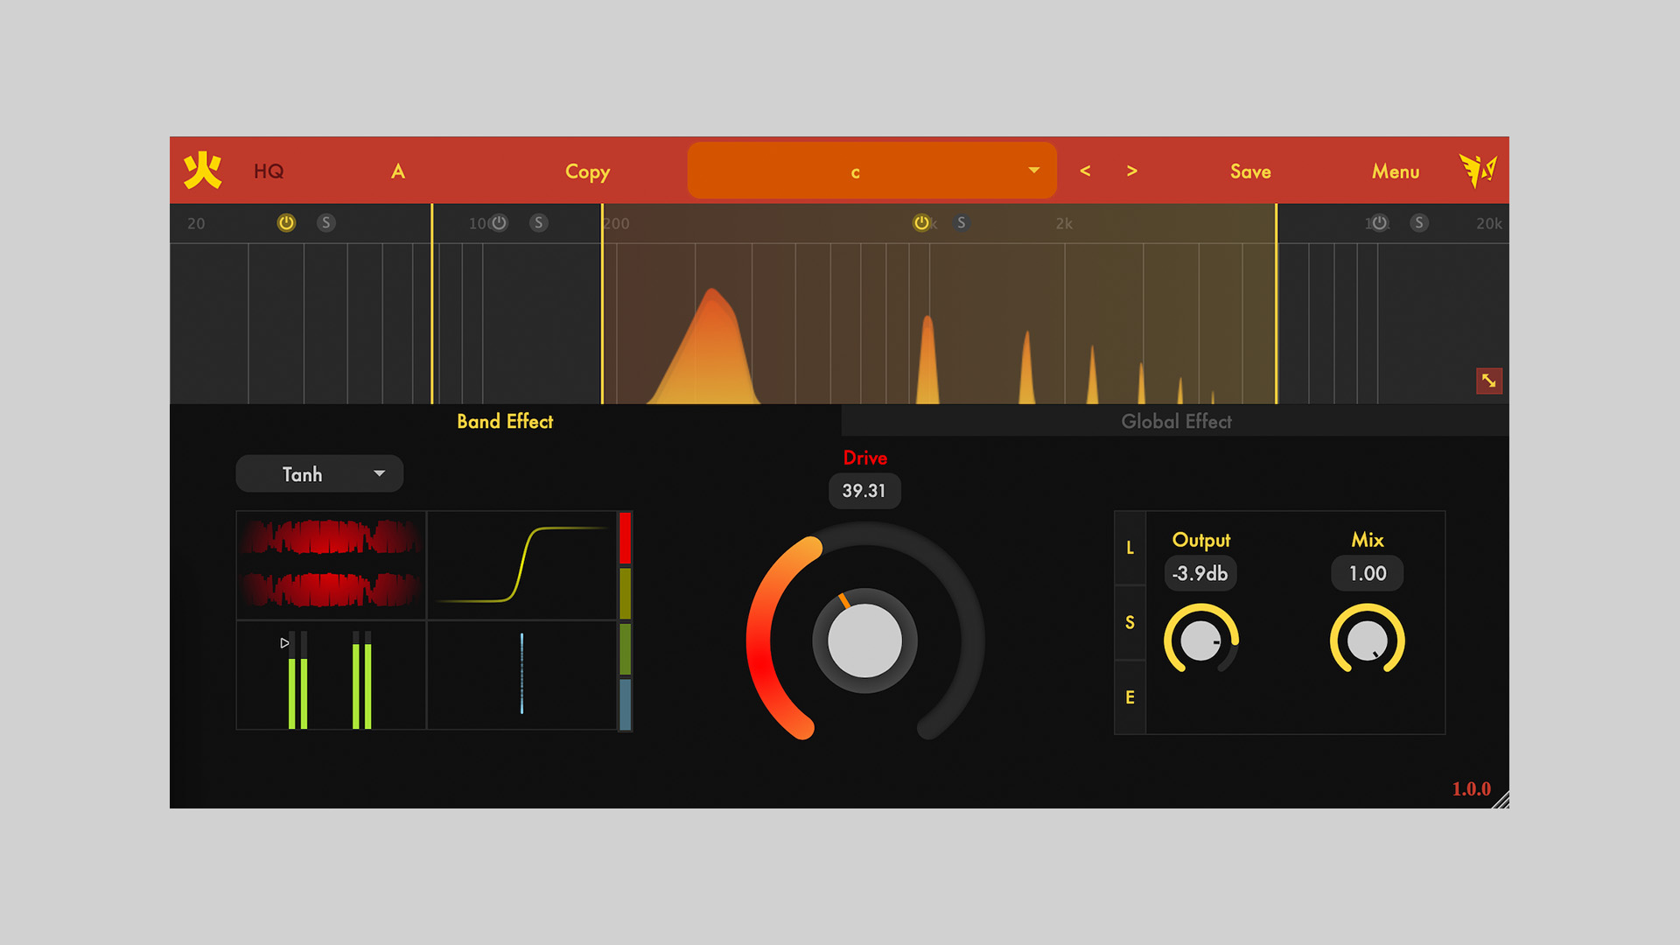This screenshot has width=1680, height=945.
Task: Select the S side tab
Action: point(1130,622)
